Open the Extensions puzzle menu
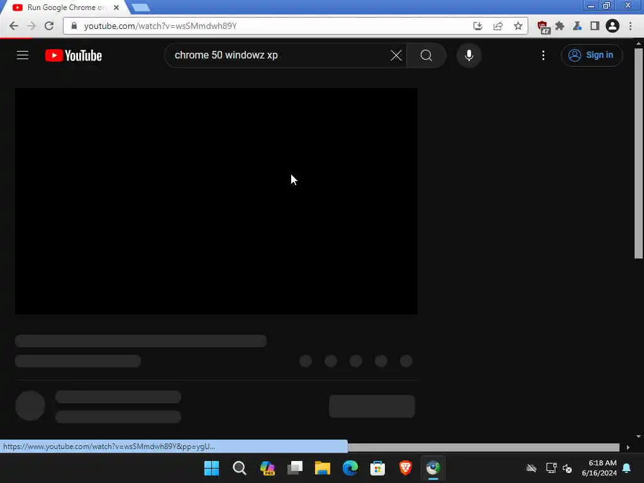 [x=559, y=26]
